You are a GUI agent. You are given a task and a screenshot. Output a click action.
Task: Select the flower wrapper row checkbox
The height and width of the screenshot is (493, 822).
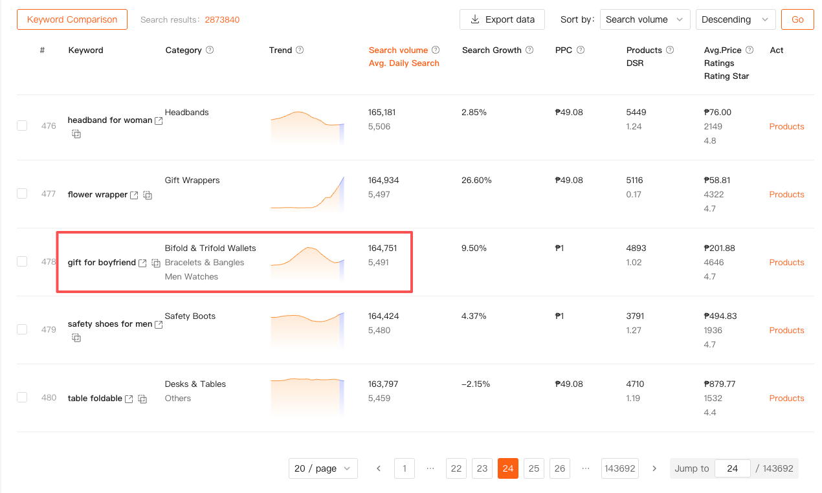click(x=22, y=193)
